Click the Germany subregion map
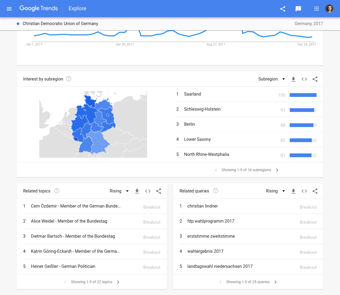This screenshot has height=295, width=340. pos(93,124)
